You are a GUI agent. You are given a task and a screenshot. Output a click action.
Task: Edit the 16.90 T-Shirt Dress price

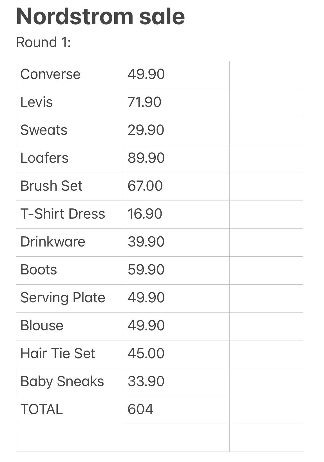(x=176, y=215)
